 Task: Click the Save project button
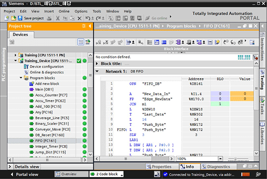31,18
